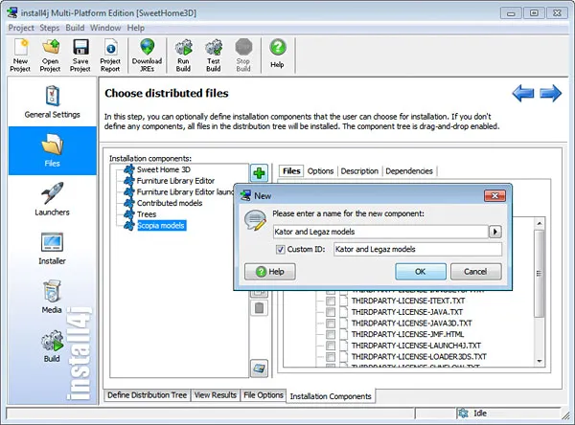Image resolution: width=575 pixels, height=425 pixels.
Task: Click the Idle status gear icon
Action: pos(463,413)
